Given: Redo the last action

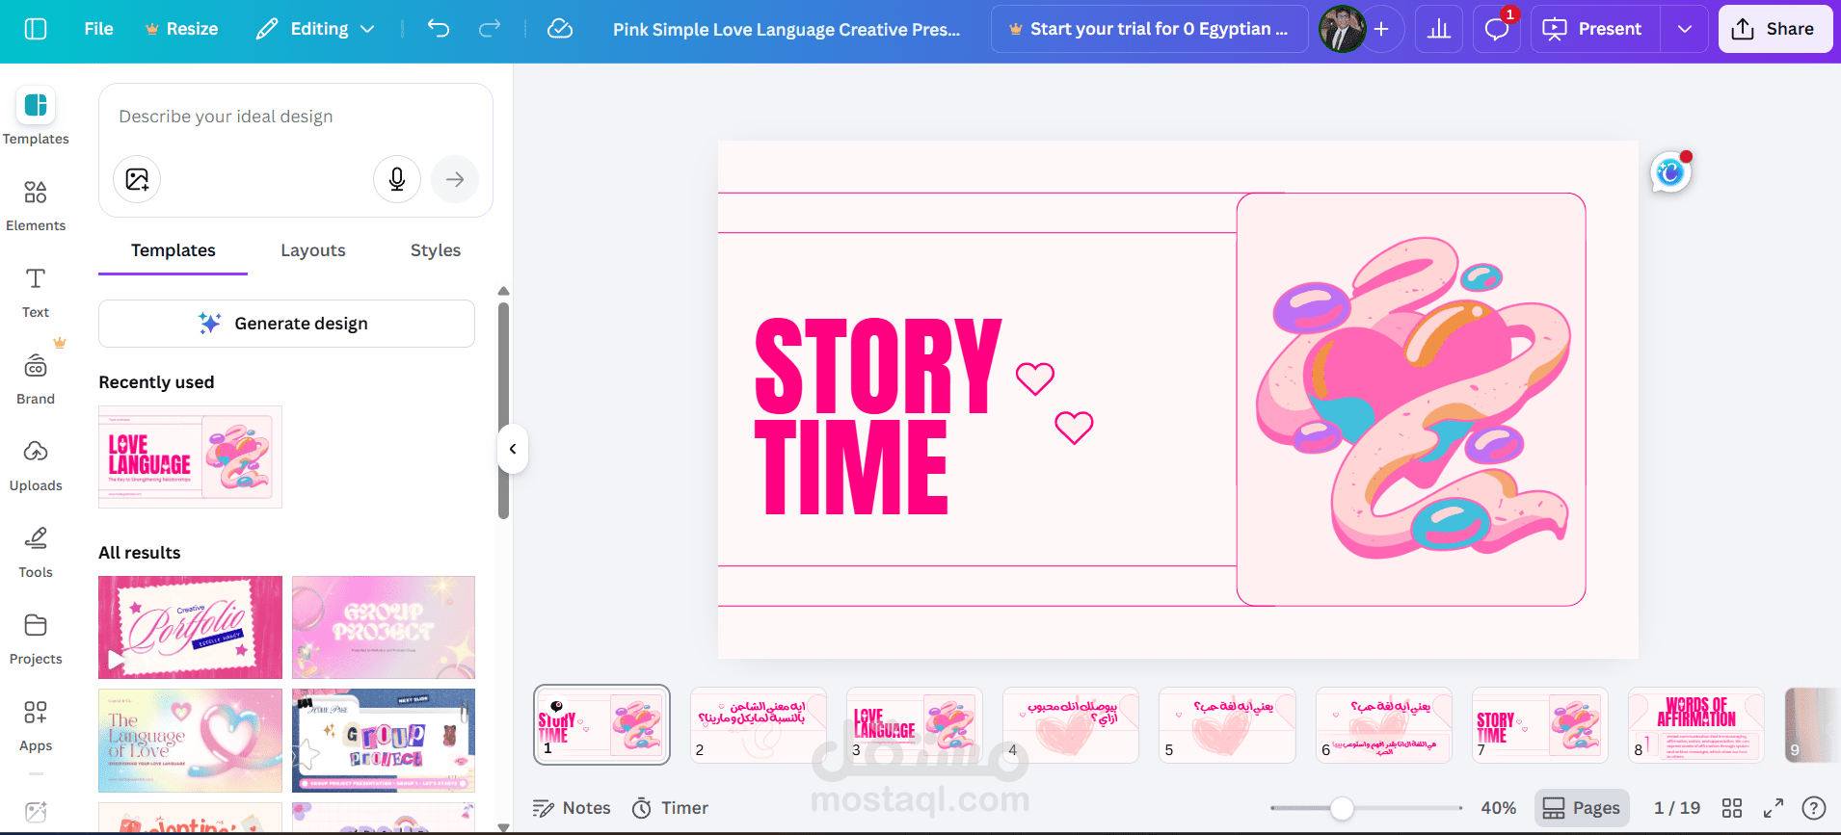Looking at the screenshot, I should click(490, 29).
